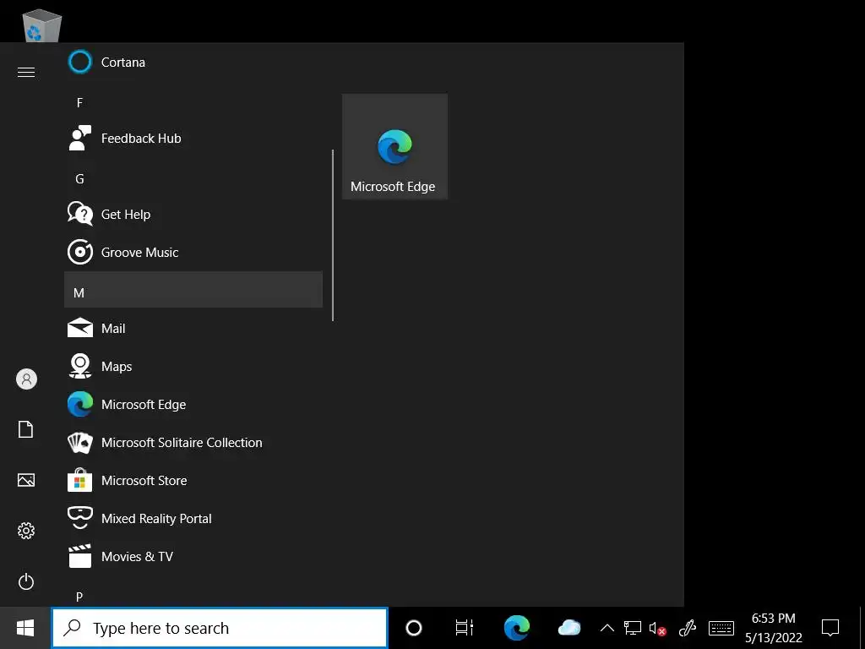Click the clock showing 6:53 PM
The width and height of the screenshot is (865, 649).
[x=774, y=628]
